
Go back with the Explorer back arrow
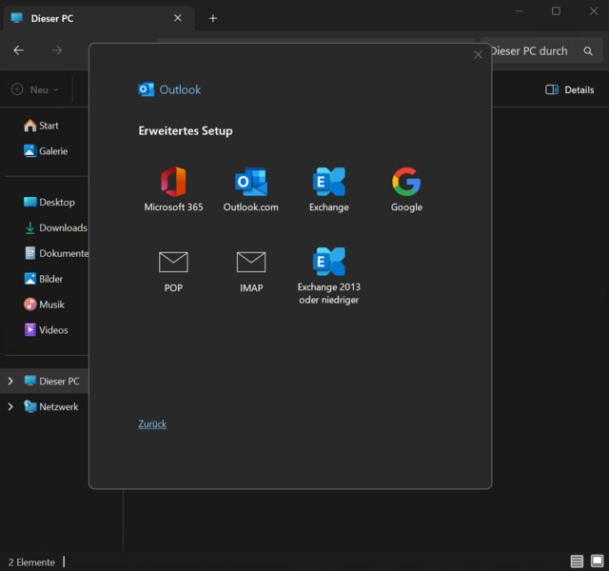click(x=18, y=50)
